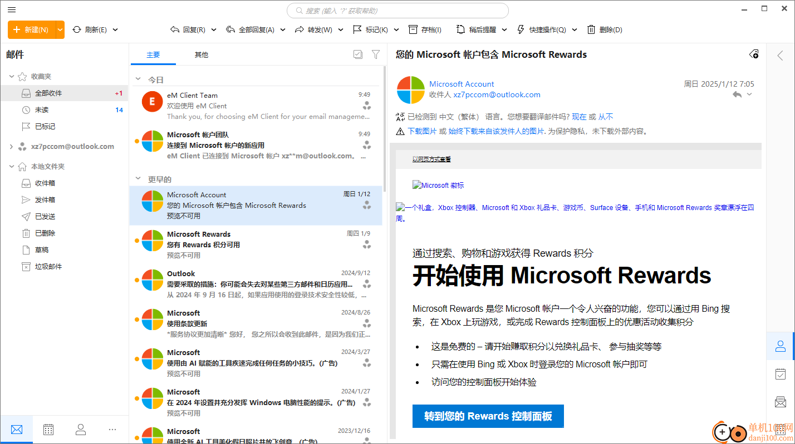Collapse the Earlier (更早的) message group
Screen dimensions: 795x444
[x=139, y=179]
